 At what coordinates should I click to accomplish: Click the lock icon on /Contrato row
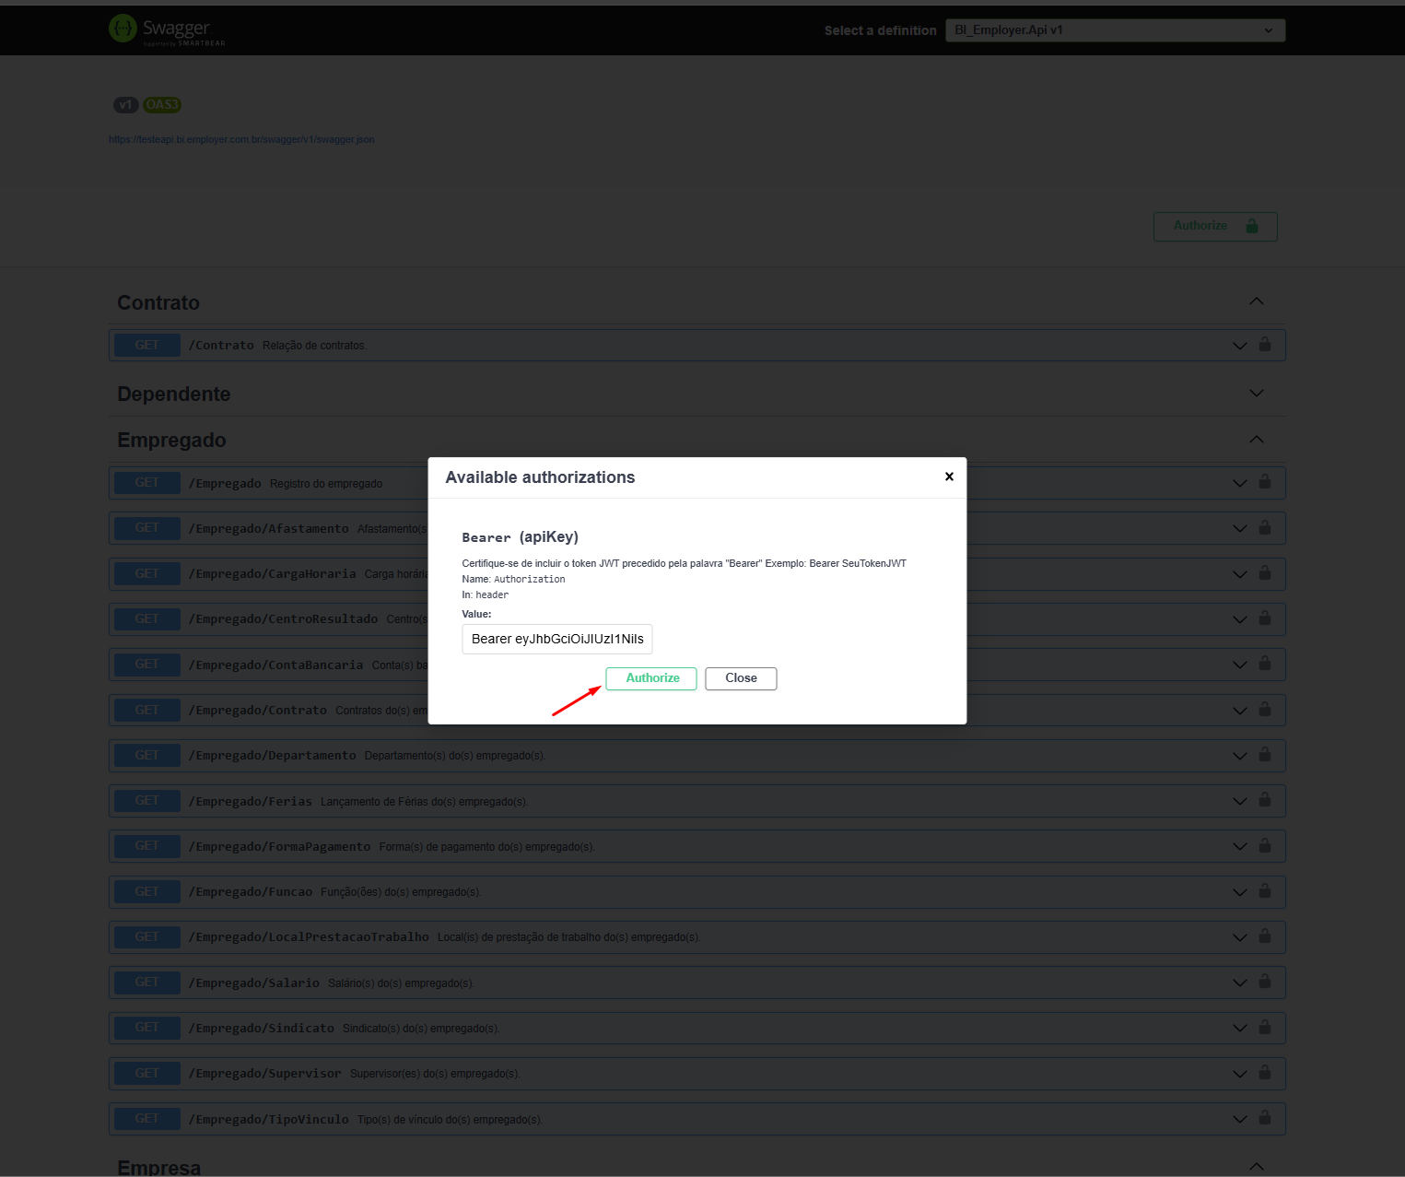coord(1265,344)
